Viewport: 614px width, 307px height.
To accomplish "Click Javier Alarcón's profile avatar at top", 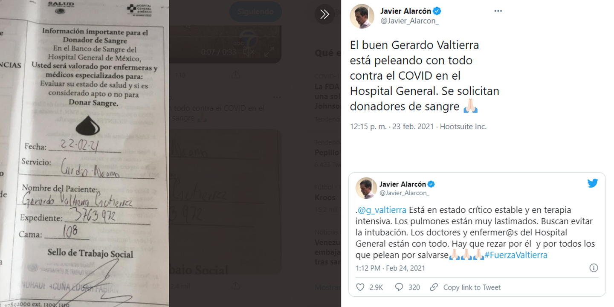I will 362,16.
